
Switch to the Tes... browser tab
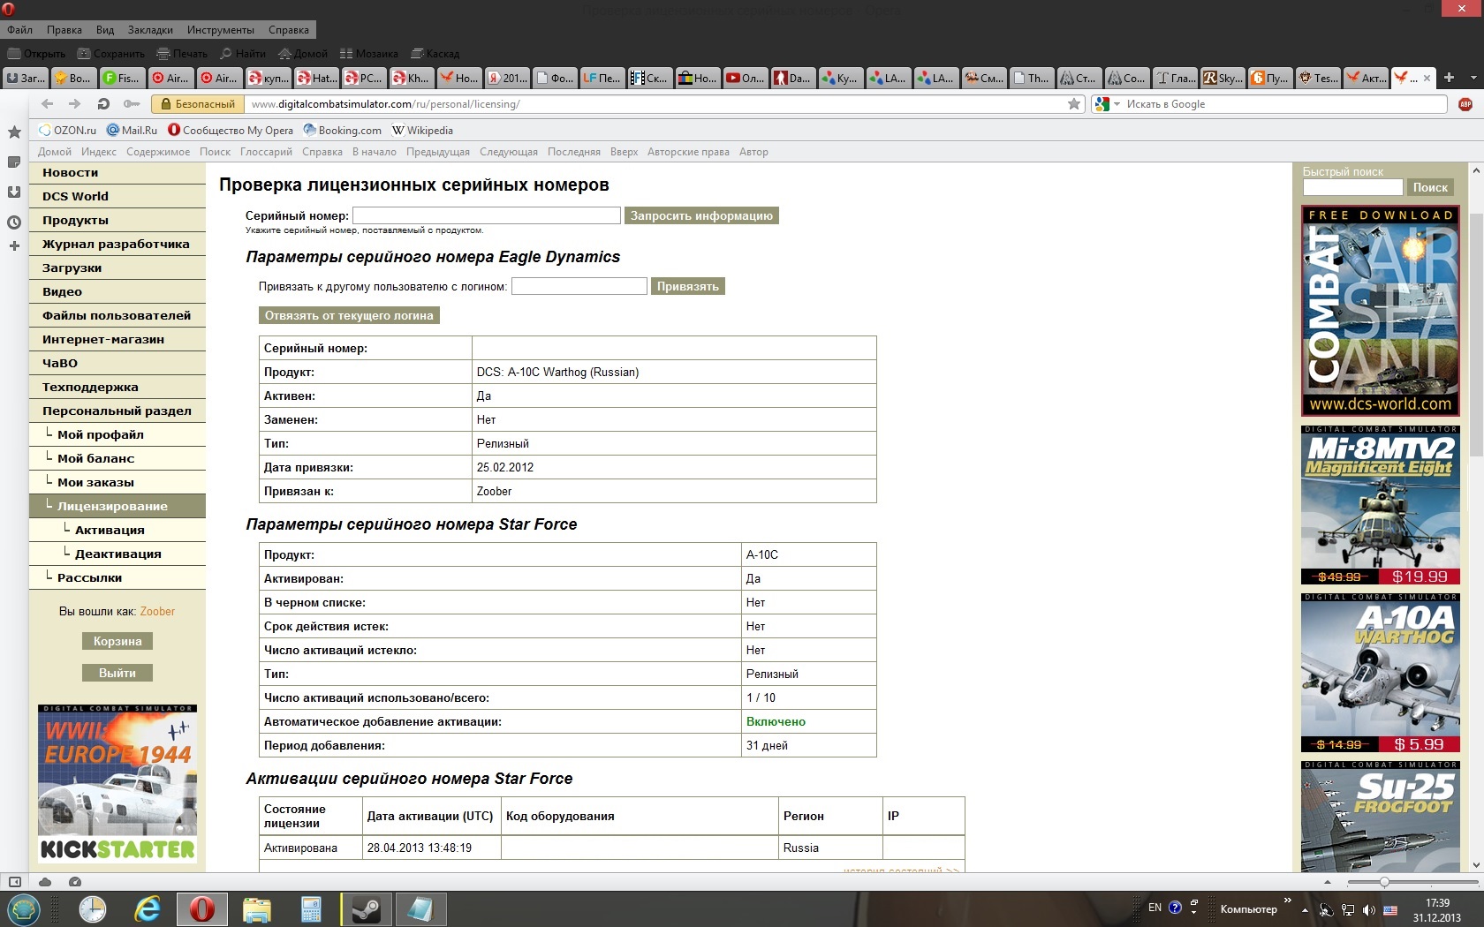point(1318,78)
